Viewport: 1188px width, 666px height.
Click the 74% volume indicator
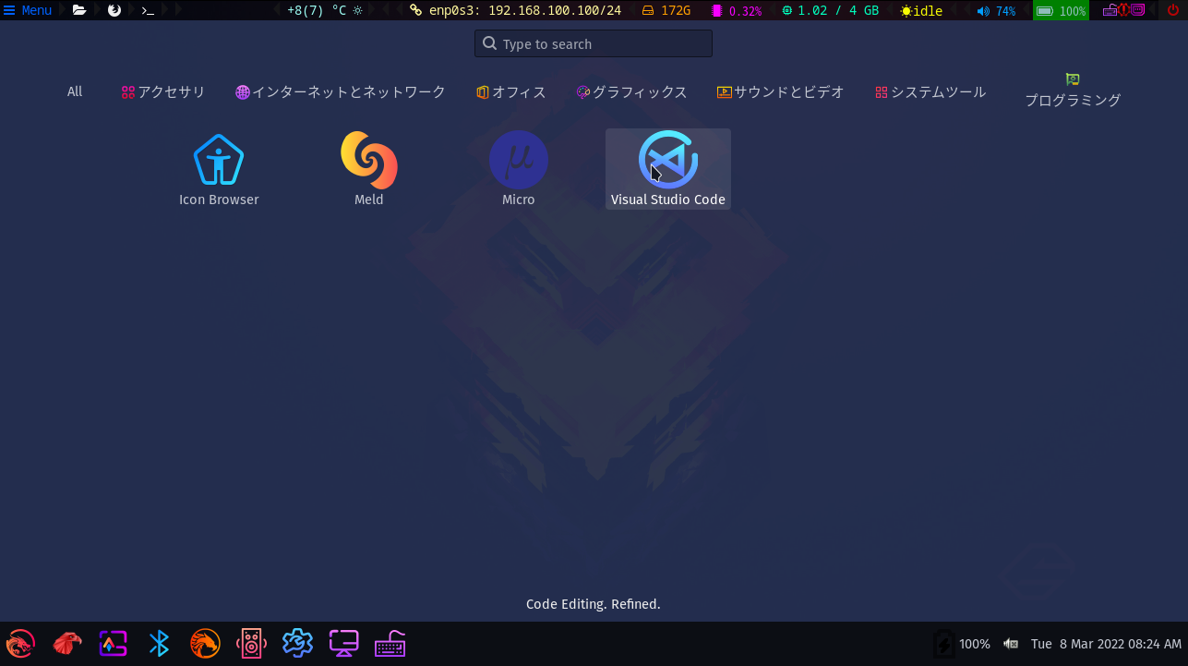coord(996,10)
